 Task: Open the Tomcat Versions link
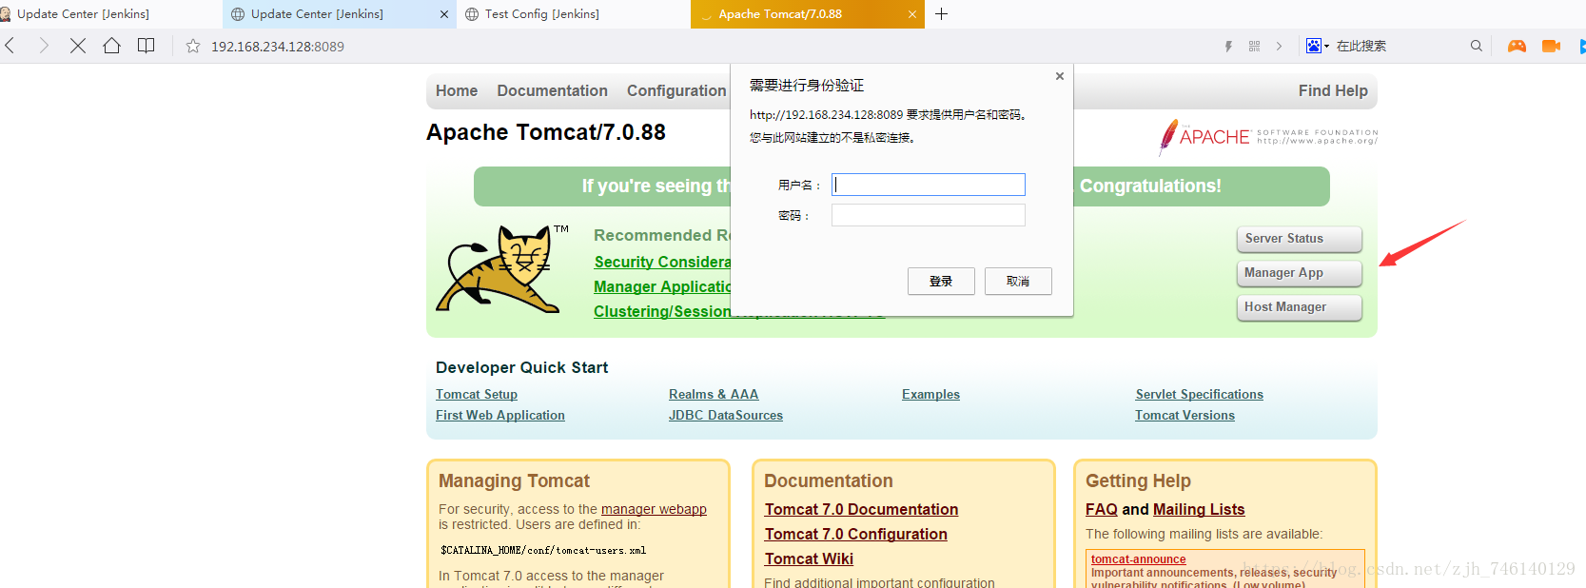coord(1185,415)
